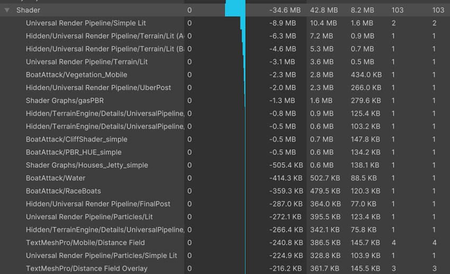Screen dimensions: 450x274
Task: Select Universal Render Pipeline/Particles/Simple Lit row
Action: coord(102,255)
